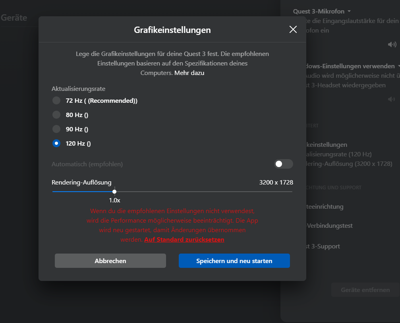This screenshot has width=400, height=323.
Task: Open the Grafikeinstellungen entry in background panel
Action: [x=327, y=145]
